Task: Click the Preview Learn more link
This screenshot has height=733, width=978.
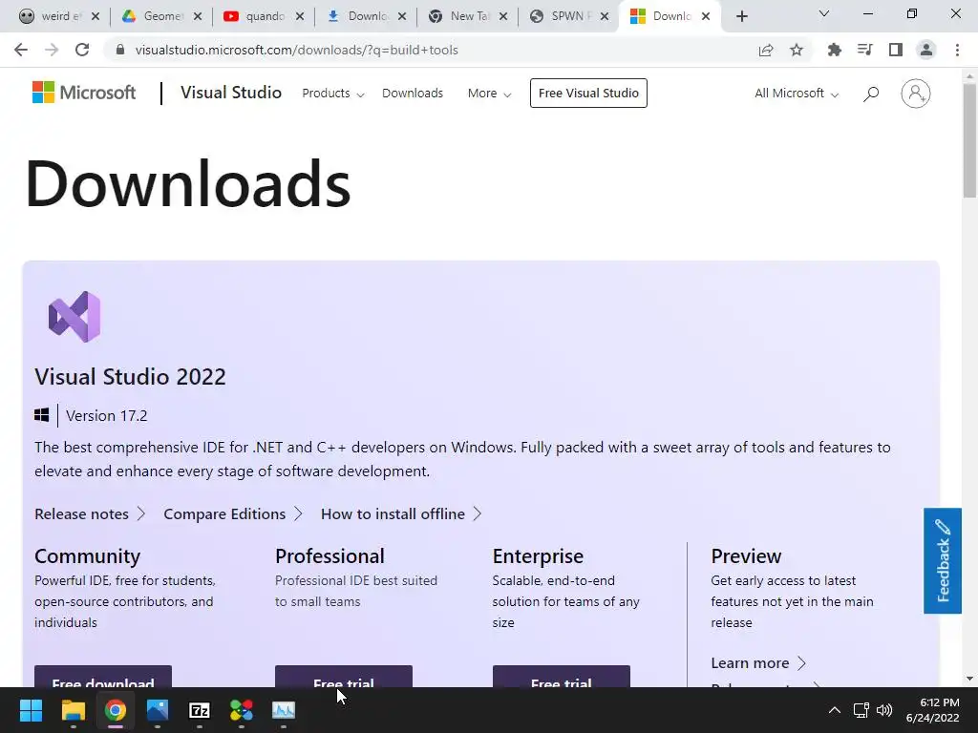Action: click(x=757, y=663)
